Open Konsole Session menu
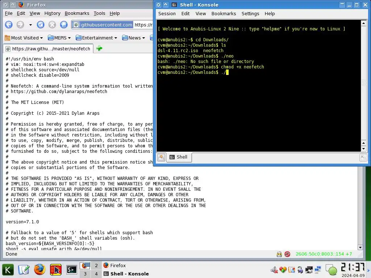The width and height of the screenshot is (371, 278). coord(167,14)
